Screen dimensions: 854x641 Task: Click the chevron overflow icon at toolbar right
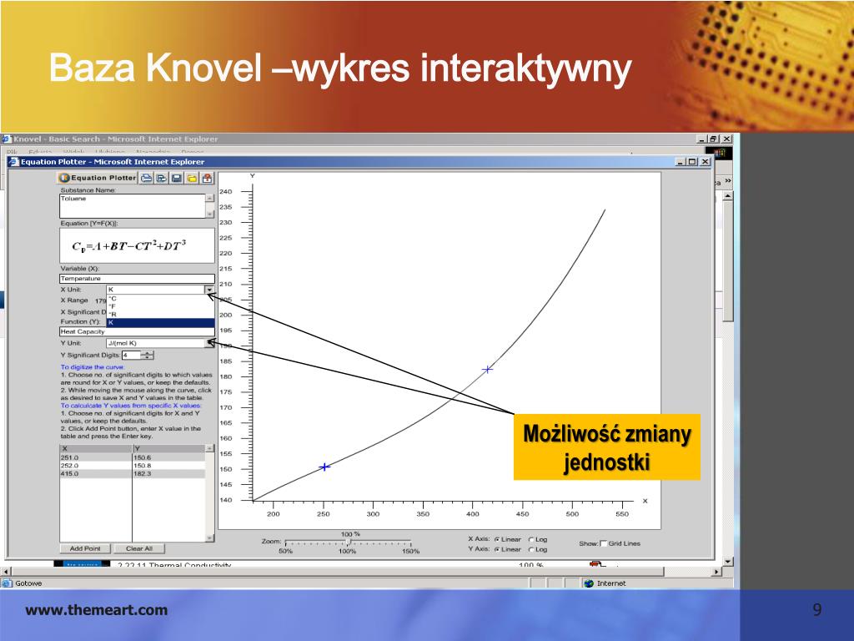[728, 181]
